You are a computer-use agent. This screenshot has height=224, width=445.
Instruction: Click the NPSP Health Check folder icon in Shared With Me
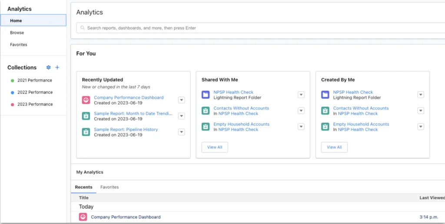[x=206, y=95]
